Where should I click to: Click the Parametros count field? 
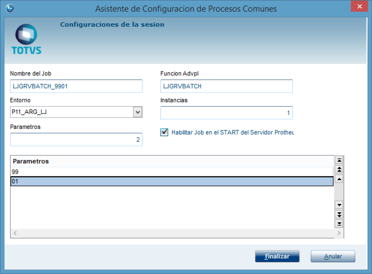click(x=76, y=140)
